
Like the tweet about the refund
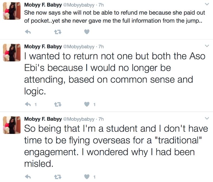tap(87, 32)
